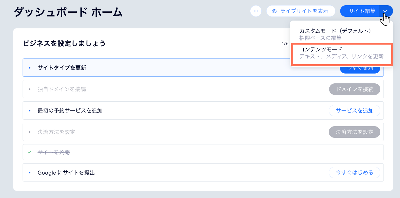Choose カスタムモード（デフォルト） option
The width and height of the screenshot is (400, 198).
click(x=342, y=34)
